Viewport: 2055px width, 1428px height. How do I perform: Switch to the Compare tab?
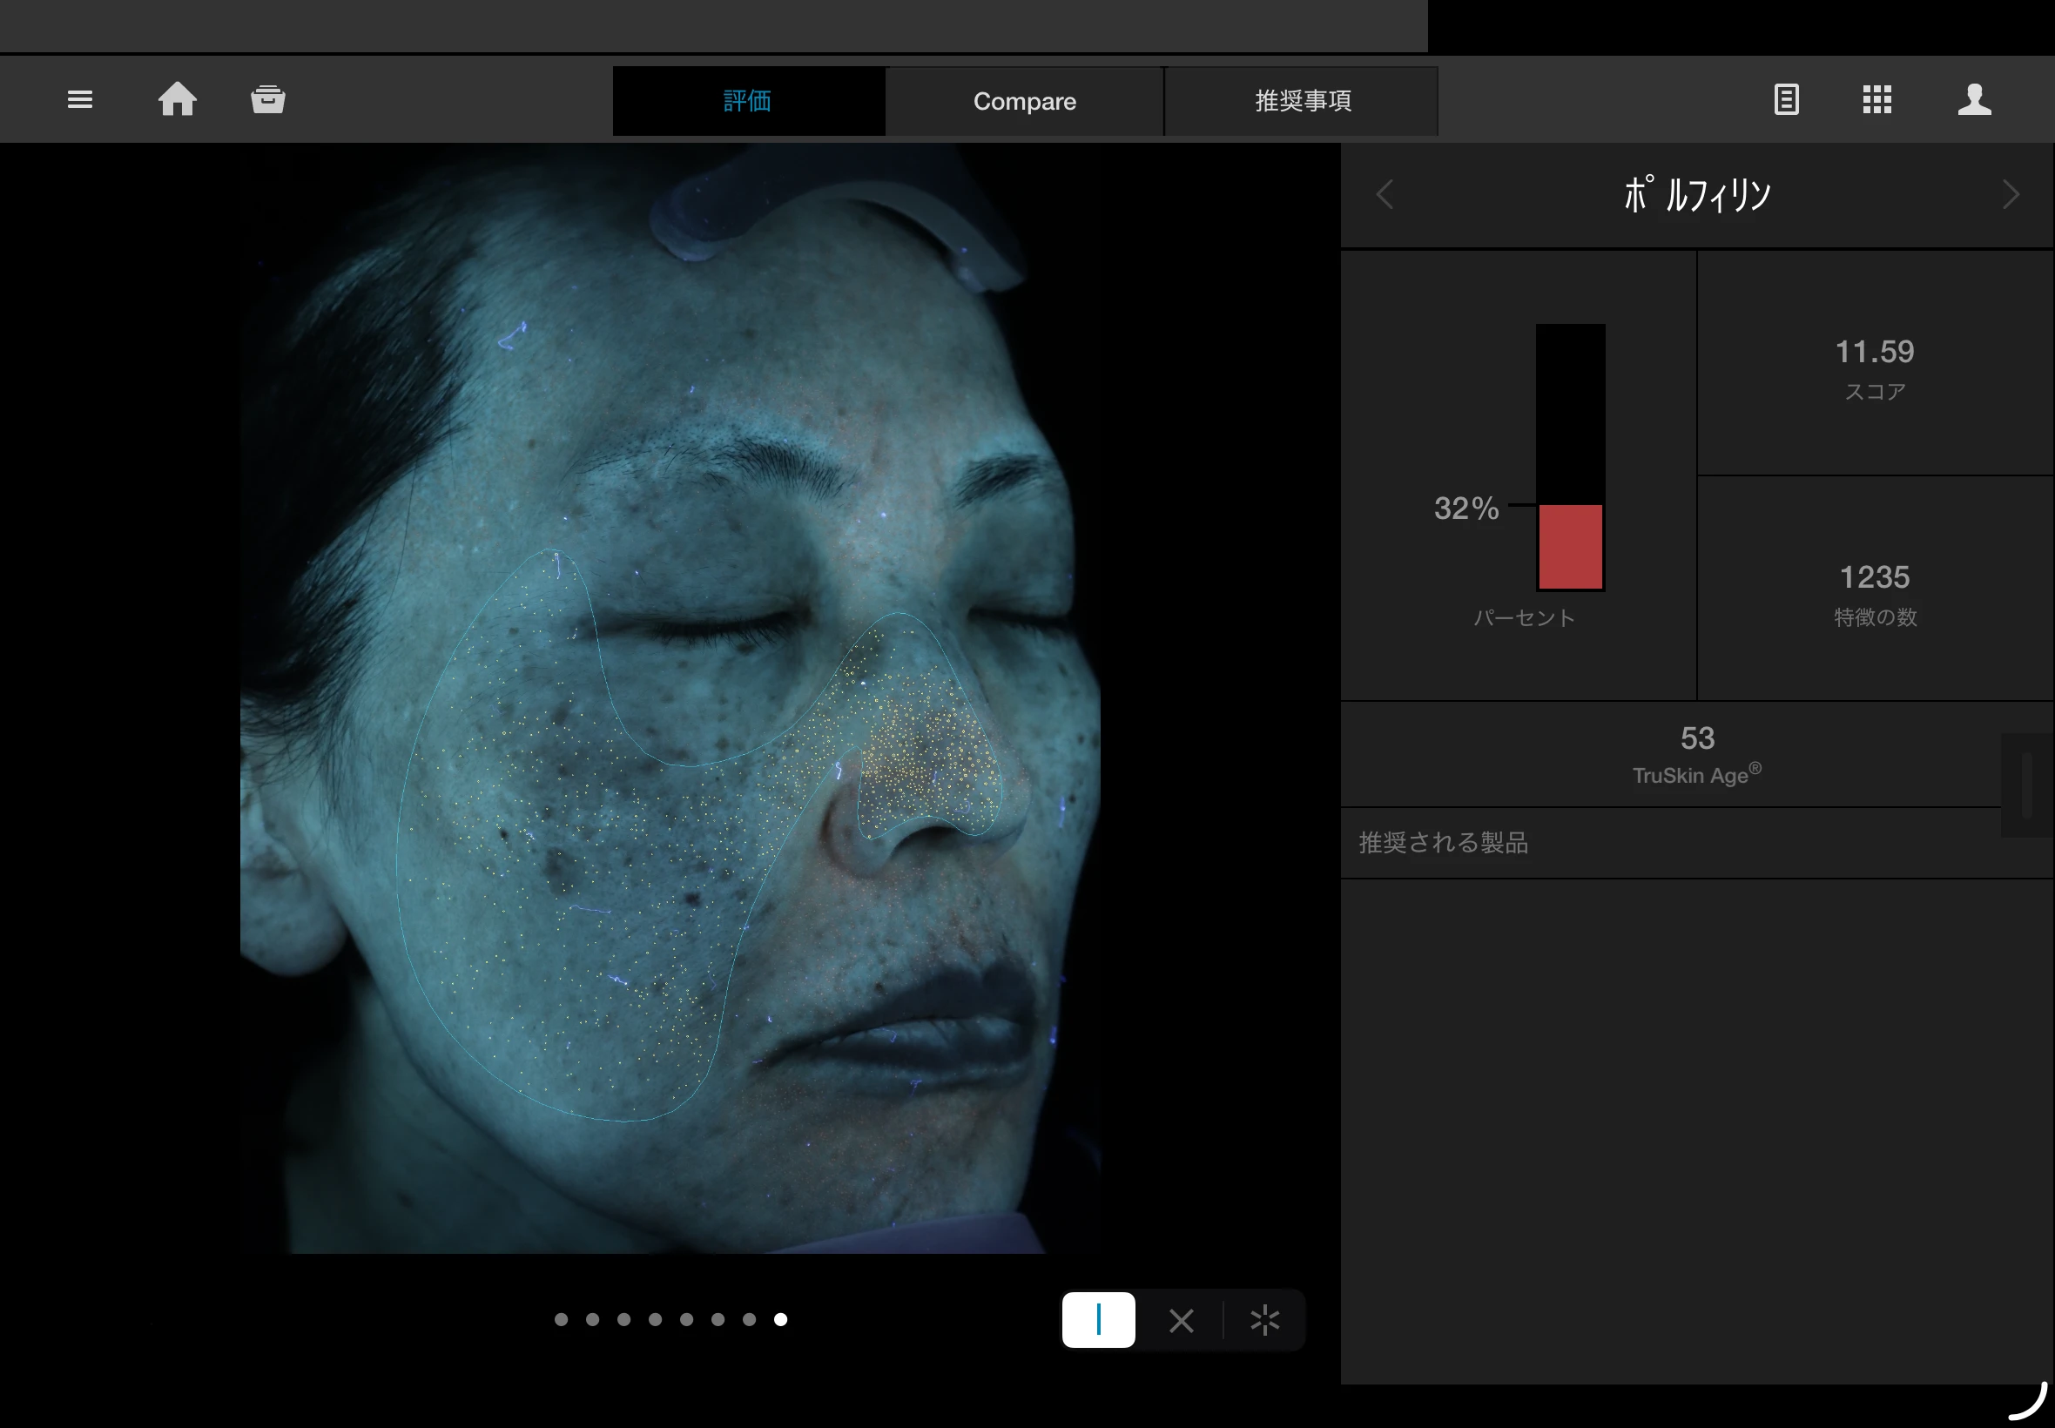[1024, 101]
